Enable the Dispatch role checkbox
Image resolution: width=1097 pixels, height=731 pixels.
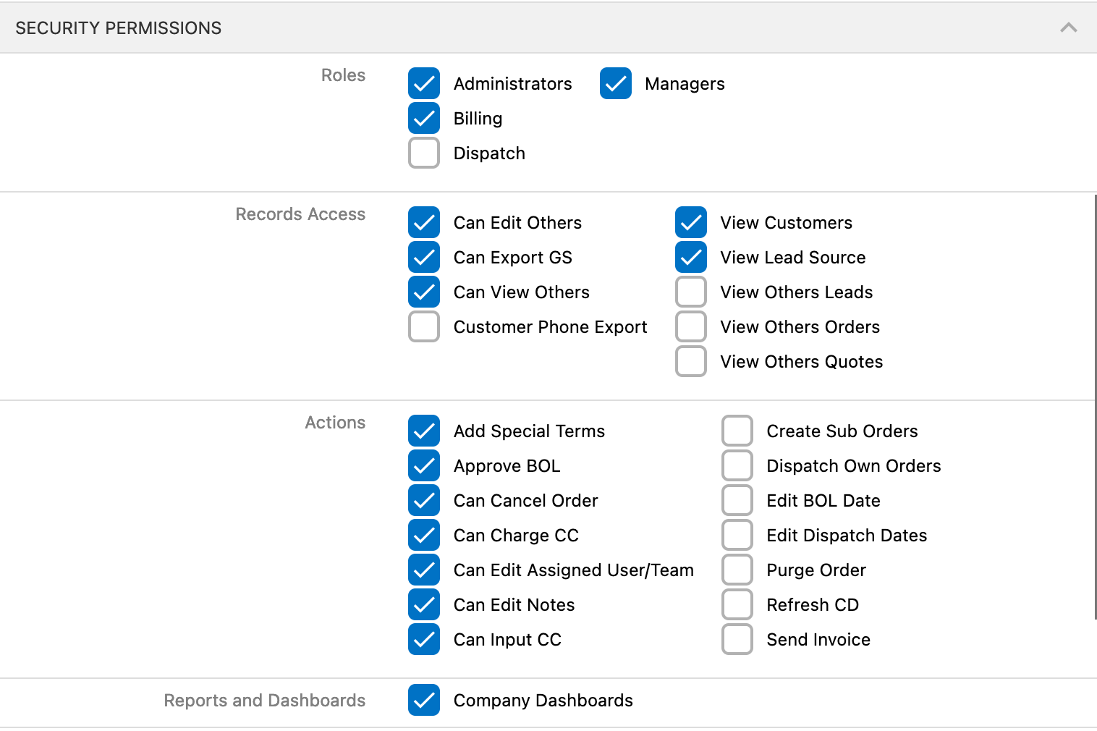tap(424, 153)
